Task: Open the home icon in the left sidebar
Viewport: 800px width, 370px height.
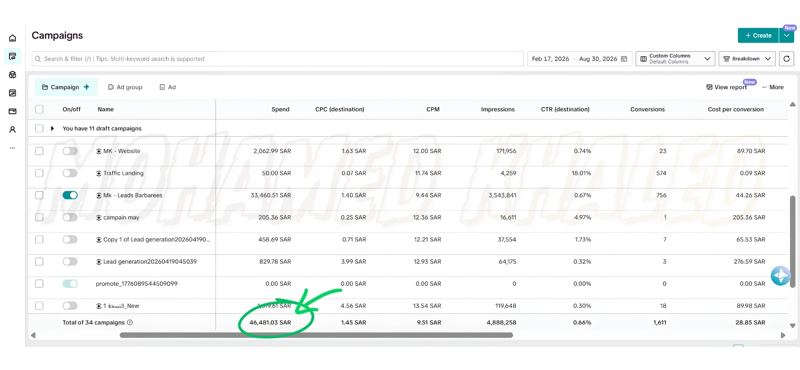Action: (x=13, y=38)
